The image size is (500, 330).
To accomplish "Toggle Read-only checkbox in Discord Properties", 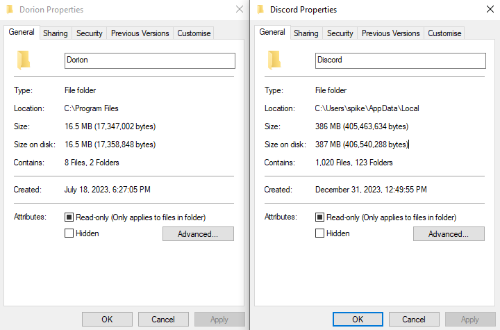I will coord(319,217).
